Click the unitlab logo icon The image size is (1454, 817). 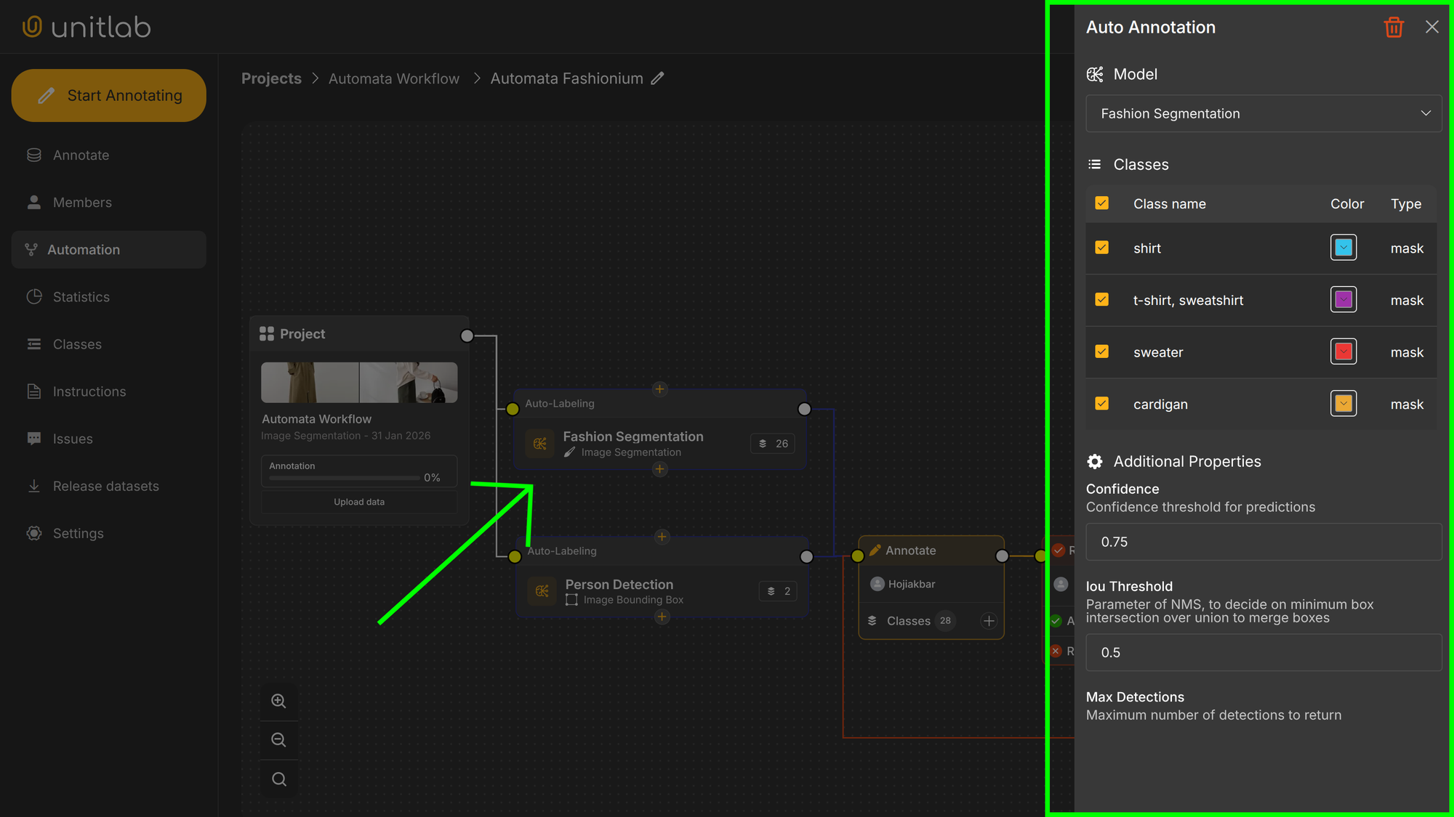pos(31,26)
